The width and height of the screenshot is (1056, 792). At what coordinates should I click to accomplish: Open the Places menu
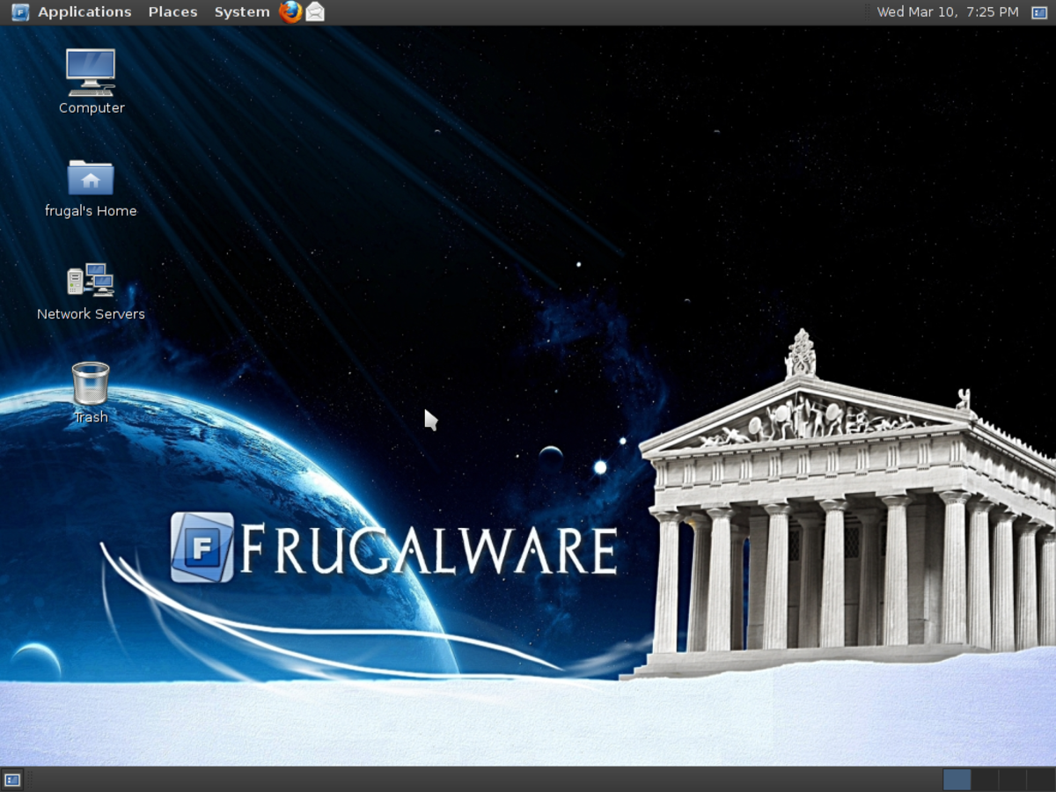[172, 12]
